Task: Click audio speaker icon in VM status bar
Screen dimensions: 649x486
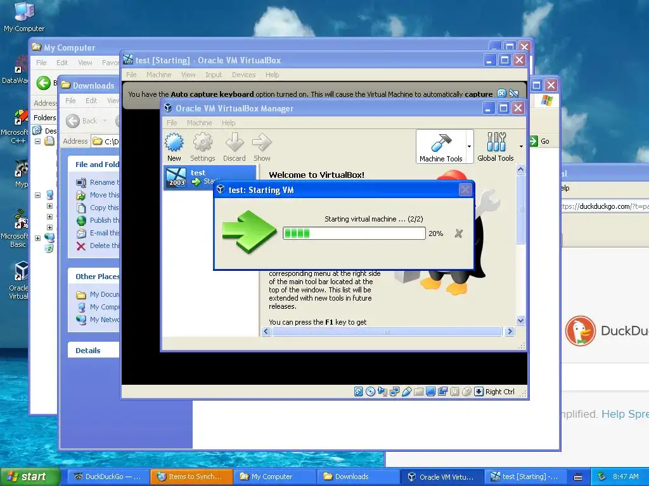Action: click(382, 391)
